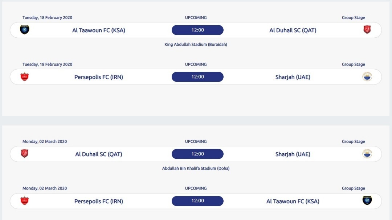Click Al Taawoun crest in the Al Duhail home match

(x=25, y=30)
